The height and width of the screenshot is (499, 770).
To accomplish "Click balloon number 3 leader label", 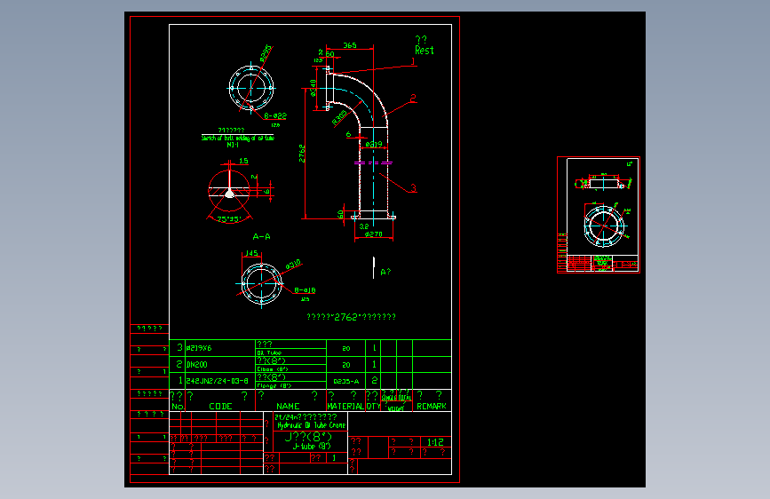I will click(414, 188).
